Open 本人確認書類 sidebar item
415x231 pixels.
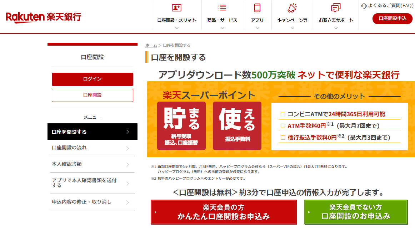tap(92, 164)
